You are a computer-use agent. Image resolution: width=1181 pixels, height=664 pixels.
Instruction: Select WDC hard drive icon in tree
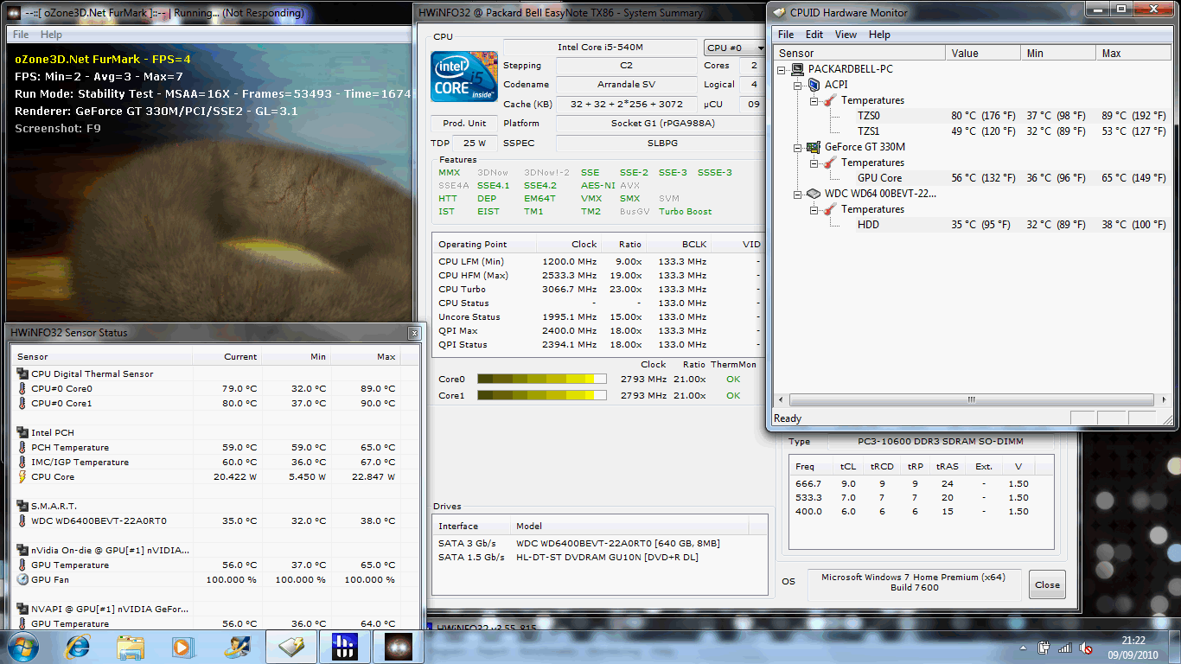point(814,194)
